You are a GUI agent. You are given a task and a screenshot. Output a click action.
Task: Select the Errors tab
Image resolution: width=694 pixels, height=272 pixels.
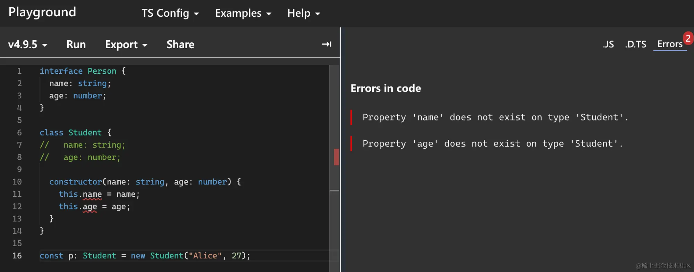click(670, 44)
